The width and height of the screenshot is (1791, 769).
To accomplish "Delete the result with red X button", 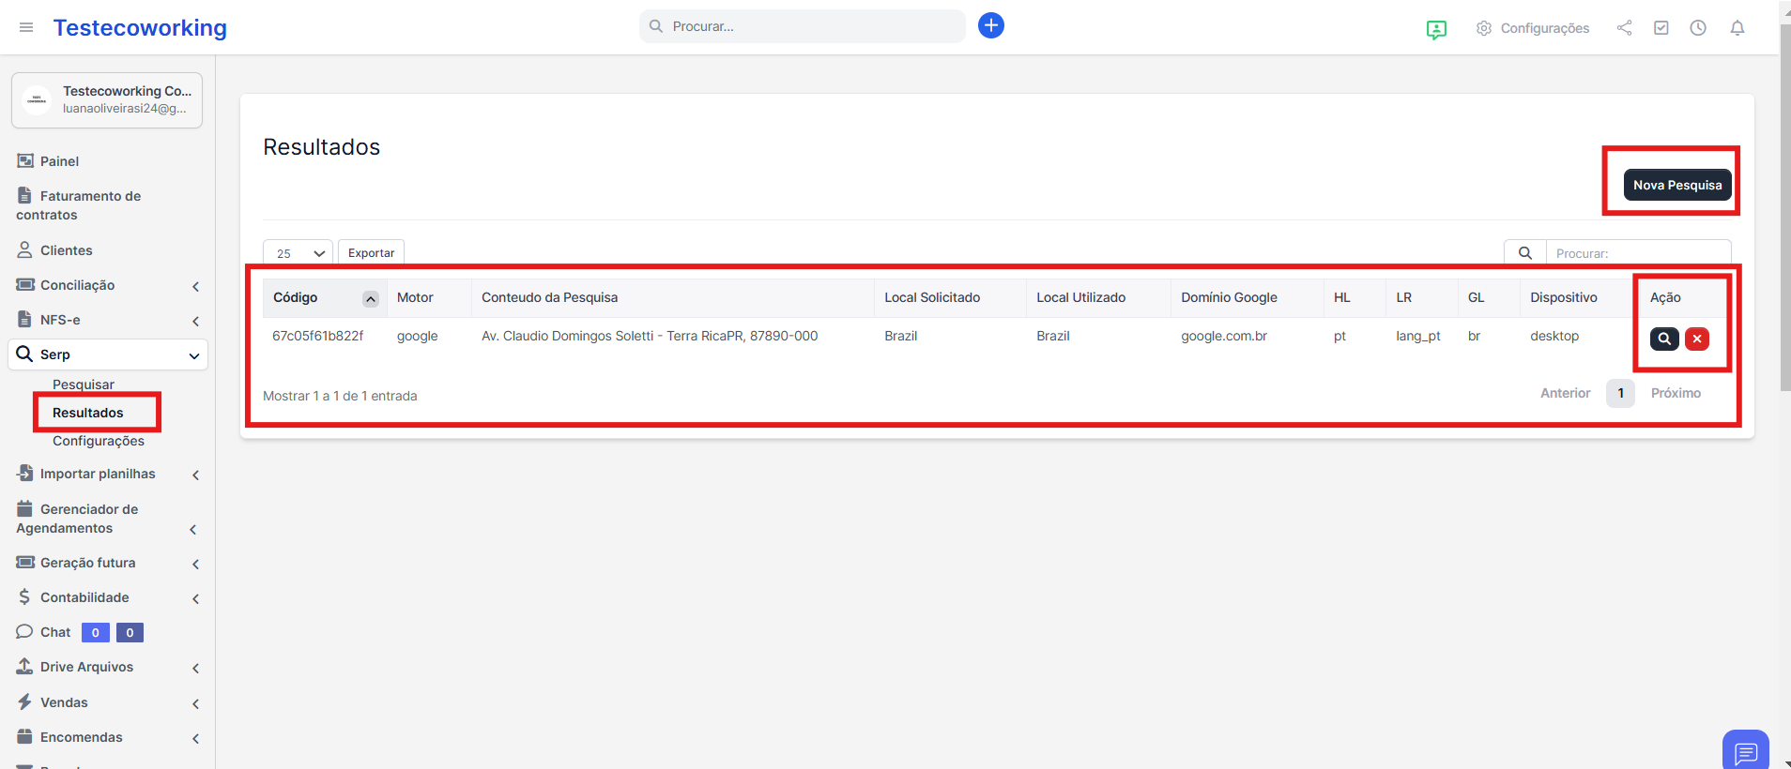I will click(x=1696, y=339).
